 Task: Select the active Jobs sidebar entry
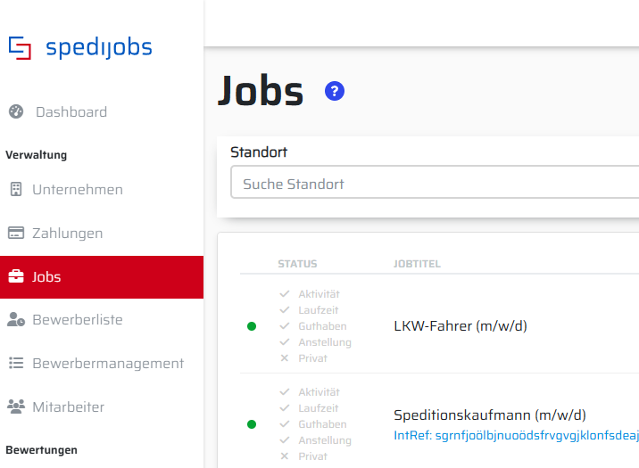coord(102,277)
